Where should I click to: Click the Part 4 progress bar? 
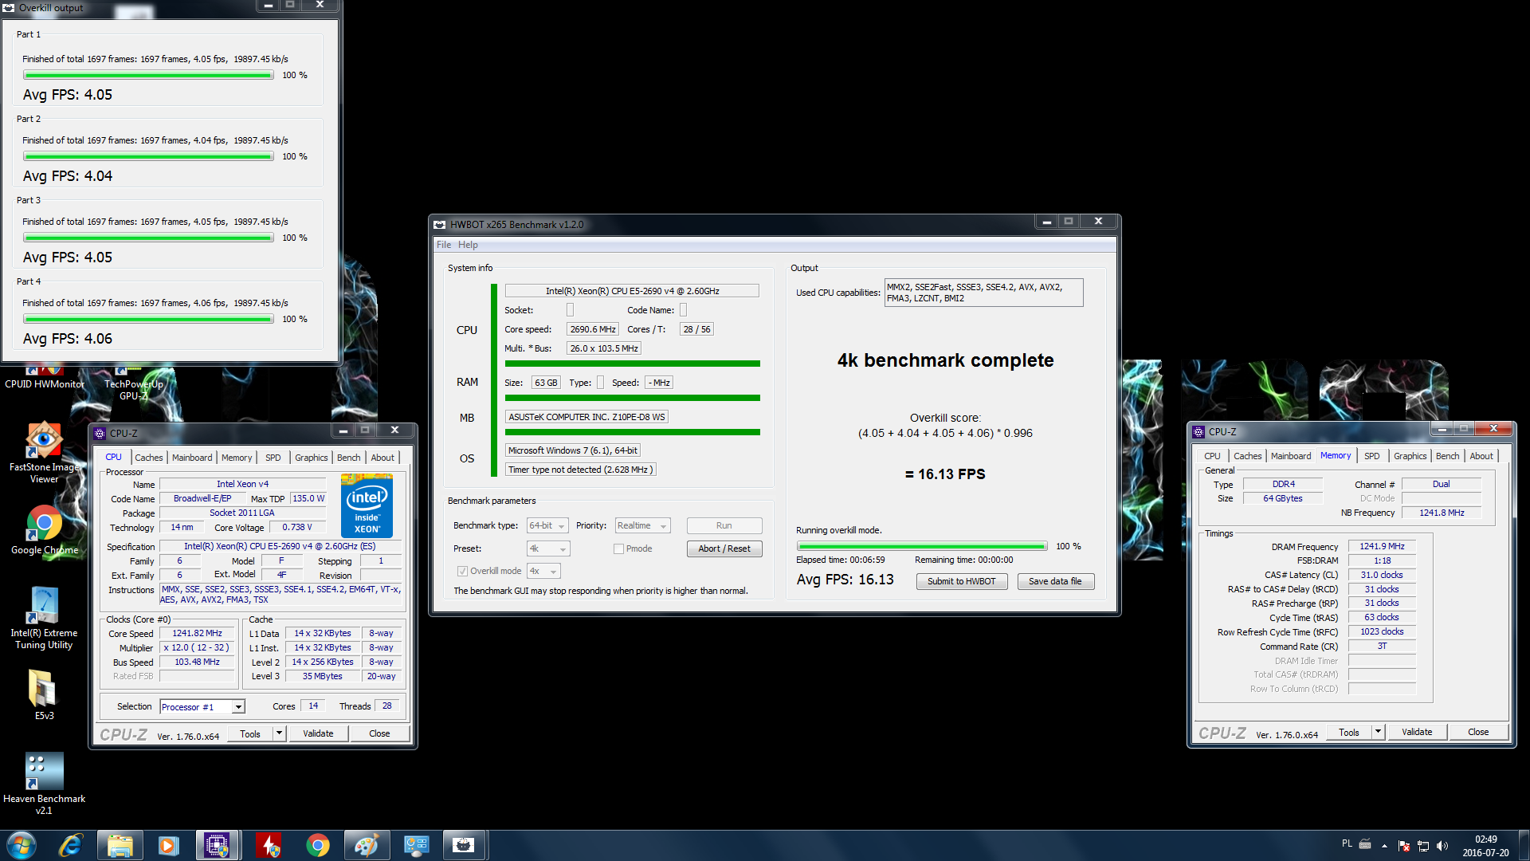tap(148, 319)
